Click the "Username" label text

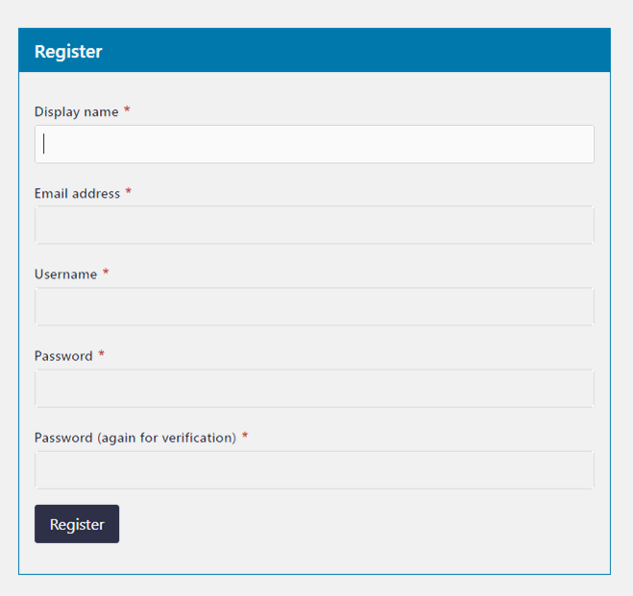(66, 275)
